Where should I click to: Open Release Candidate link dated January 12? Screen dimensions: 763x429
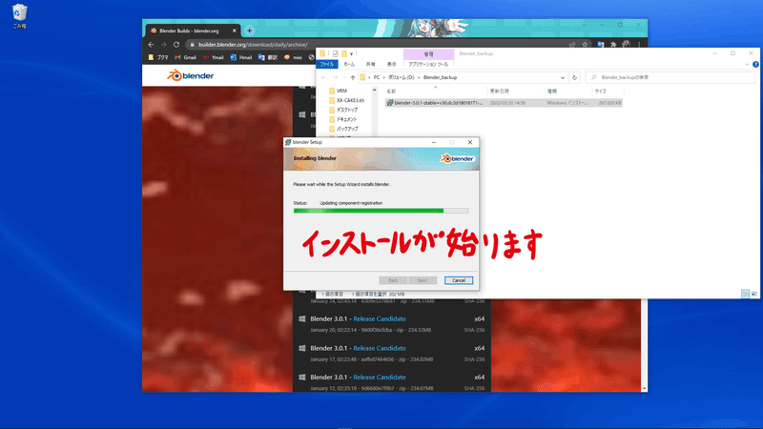[380, 377]
